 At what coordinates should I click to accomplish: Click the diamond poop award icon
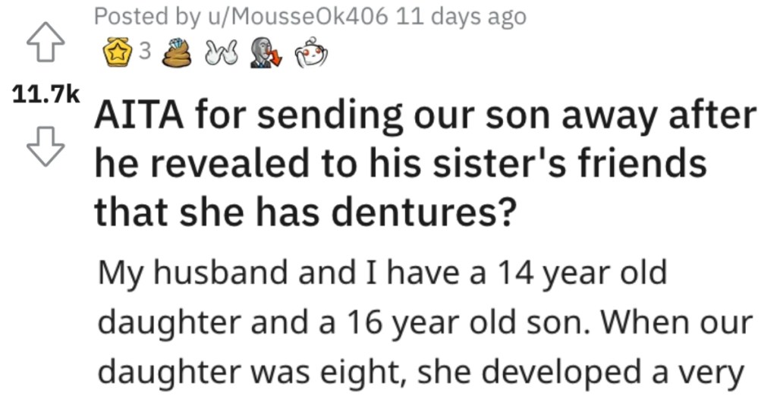[x=178, y=52]
